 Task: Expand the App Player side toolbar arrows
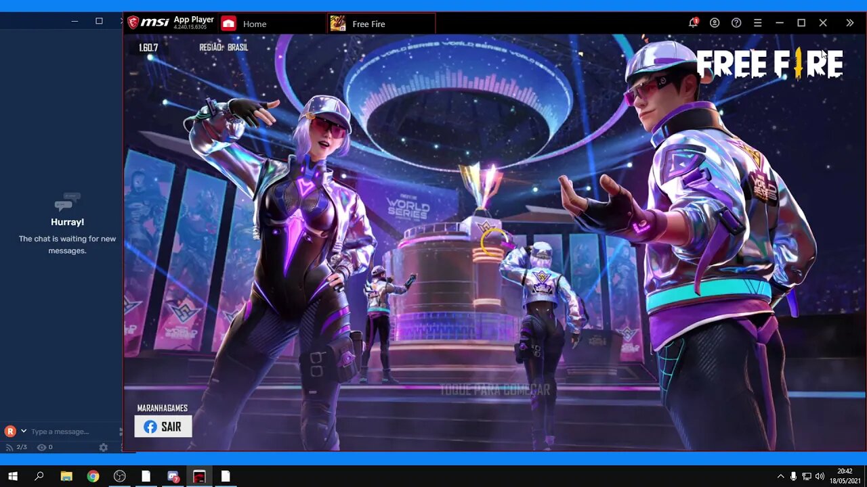(x=850, y=23)
